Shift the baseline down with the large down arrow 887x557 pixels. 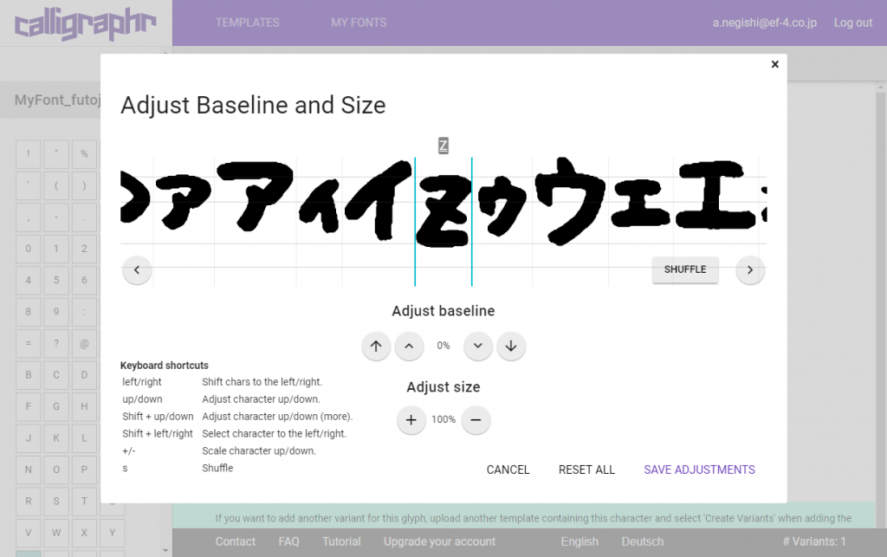511,346
